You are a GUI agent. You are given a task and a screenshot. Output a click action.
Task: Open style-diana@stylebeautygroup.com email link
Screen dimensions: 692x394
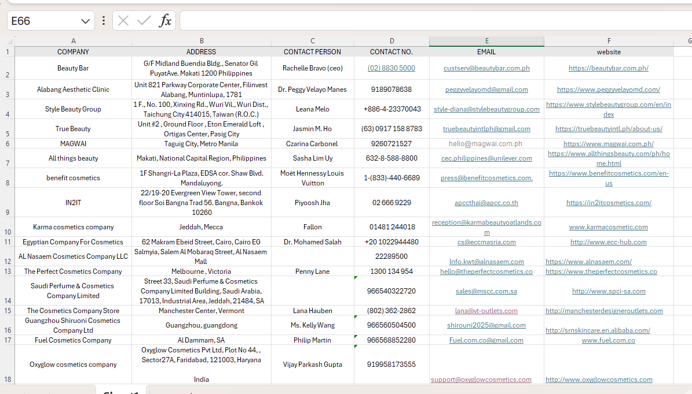click(x=486, y=109)
